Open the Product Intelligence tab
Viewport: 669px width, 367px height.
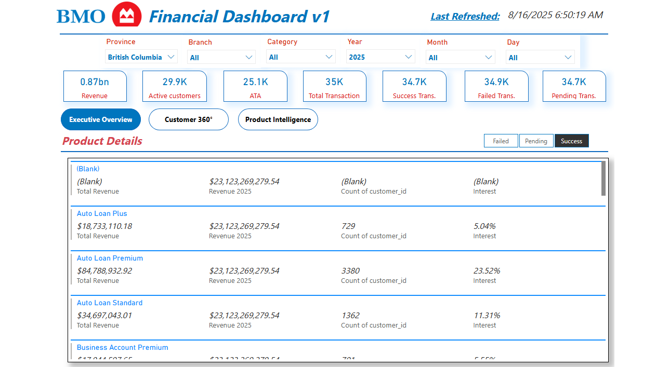pyautogui.click(x=278, y=119)
